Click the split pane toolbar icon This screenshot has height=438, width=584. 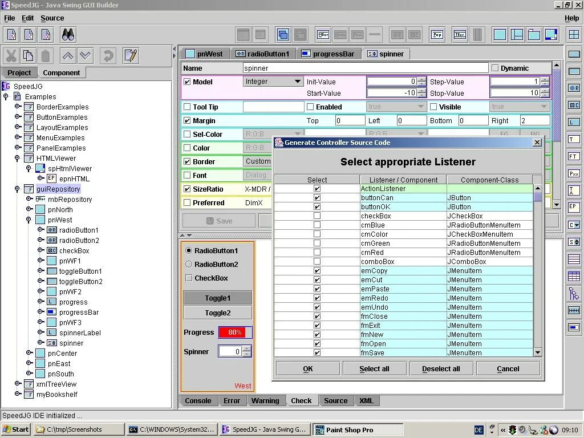tap(517, 35)
